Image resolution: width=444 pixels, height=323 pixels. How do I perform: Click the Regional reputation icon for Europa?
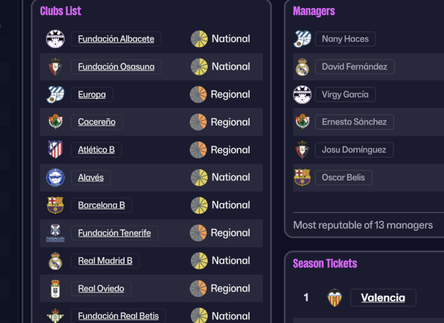tap(198, 95)
